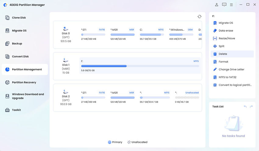Screen dimensions: 259x151
Task: Select the C: partition on Disk 0
Action: pyautogui.click(x=152, y=34)
